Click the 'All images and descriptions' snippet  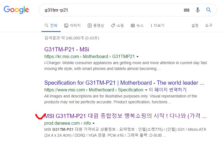(121, 99)
